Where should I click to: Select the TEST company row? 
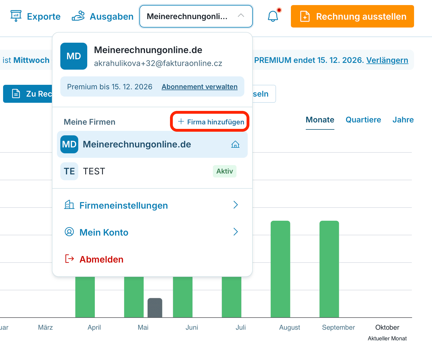(152, 171)
